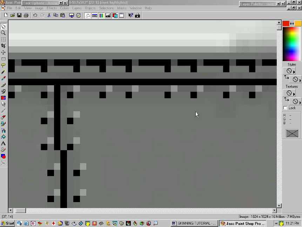Switch to SKINNING TUTORIAL taskbar window

point(194,223)
